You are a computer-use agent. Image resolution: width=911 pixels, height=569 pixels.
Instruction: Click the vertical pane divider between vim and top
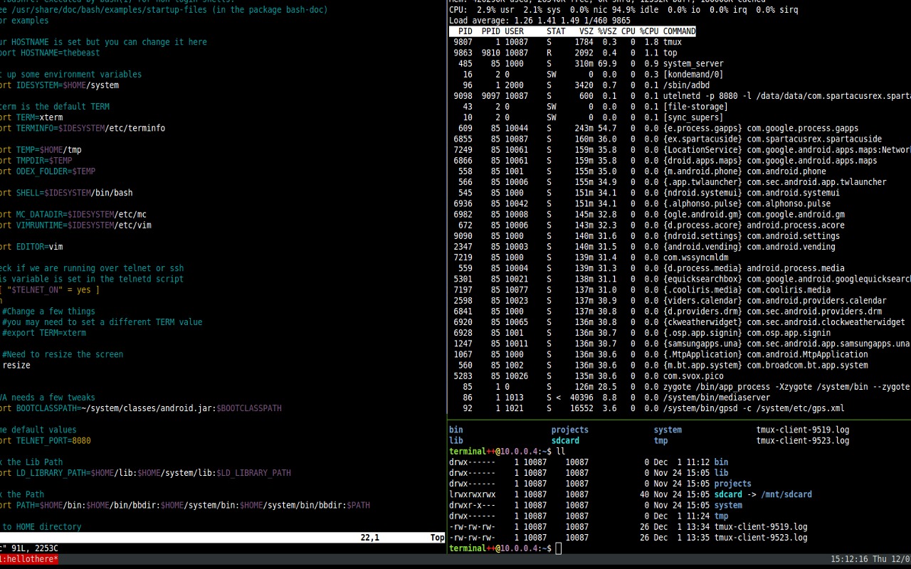(x=447, y=277)
